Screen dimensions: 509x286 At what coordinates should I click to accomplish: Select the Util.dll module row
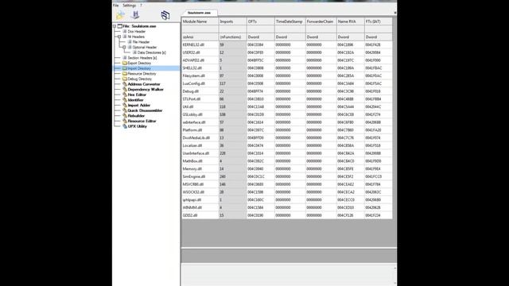tap(286, 106)
